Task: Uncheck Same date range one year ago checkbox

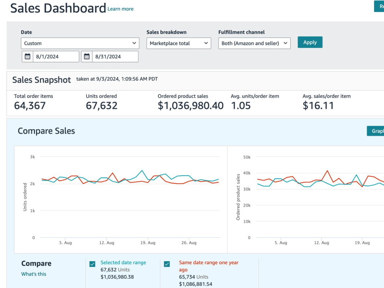Action: (167, 264)
